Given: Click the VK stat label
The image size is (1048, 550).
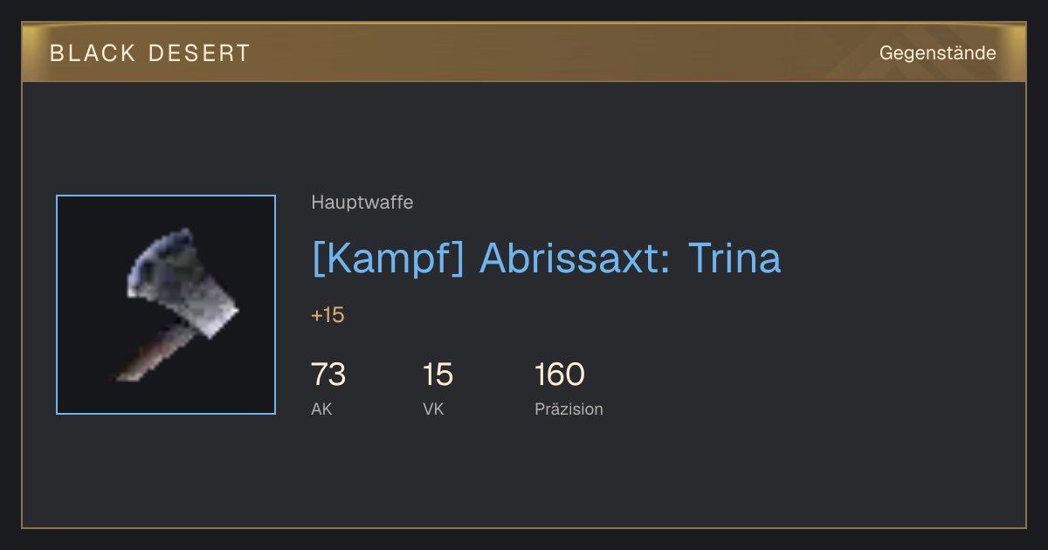Looking at the screenshot, I should [433, 409].
